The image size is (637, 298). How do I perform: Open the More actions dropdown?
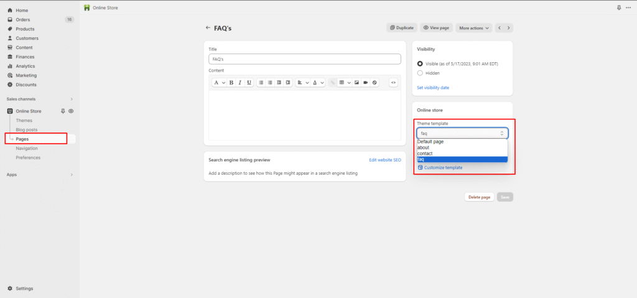[474, 28]
